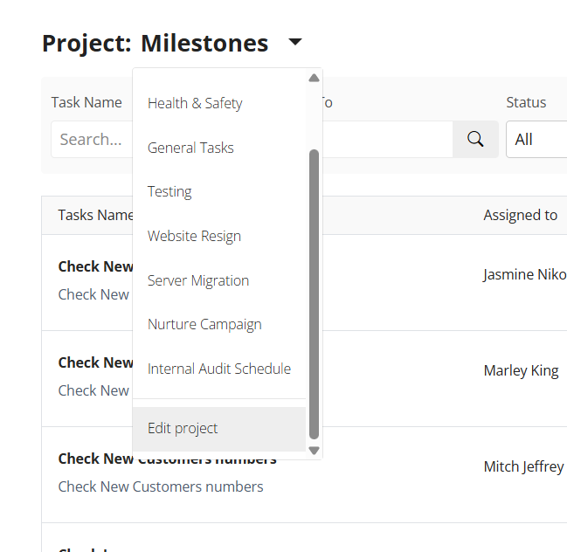The width and height of the screenshot is (567, 552).
Task: Click the Assigned to column header
Action: [x=520, y=215]
